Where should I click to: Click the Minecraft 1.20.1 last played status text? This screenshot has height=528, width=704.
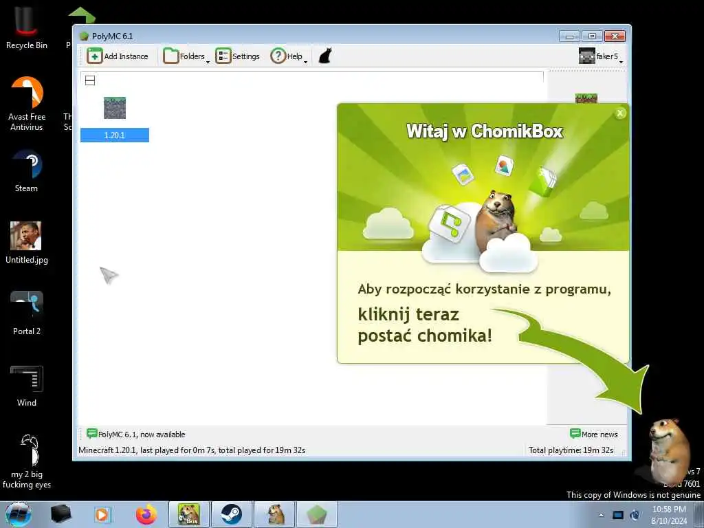(192, 450)
